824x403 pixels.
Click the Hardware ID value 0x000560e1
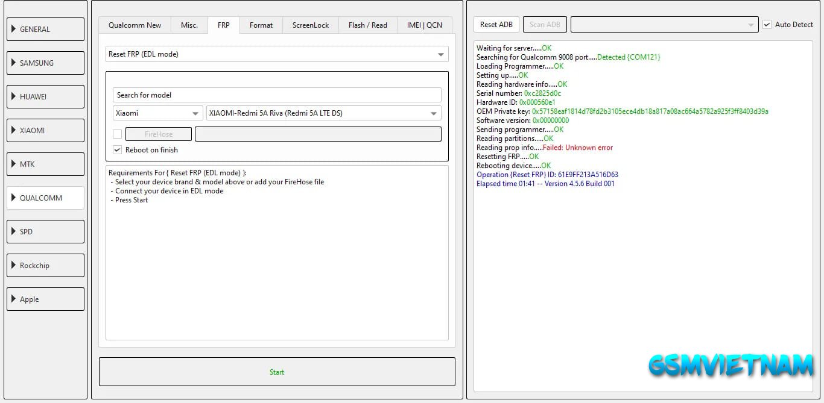click(537, 102)
